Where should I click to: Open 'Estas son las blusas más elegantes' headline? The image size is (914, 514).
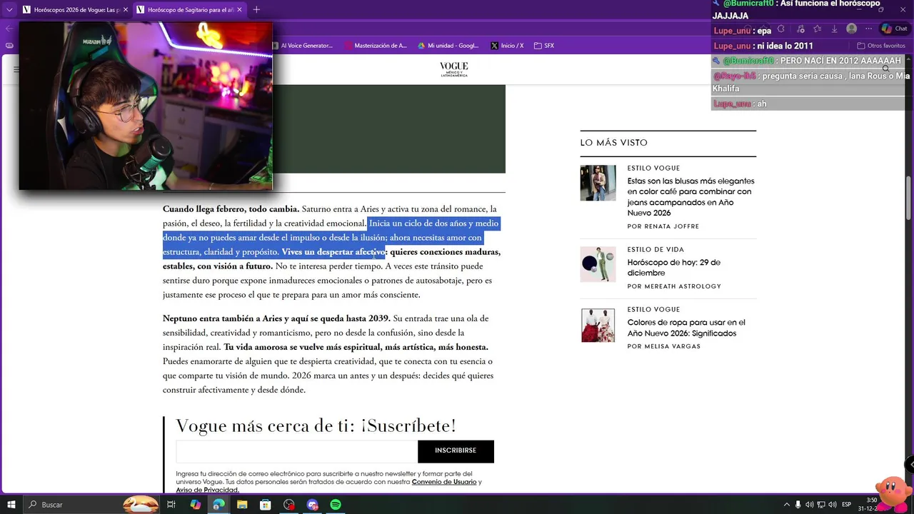pyautogui.click(x=690, y=197)
